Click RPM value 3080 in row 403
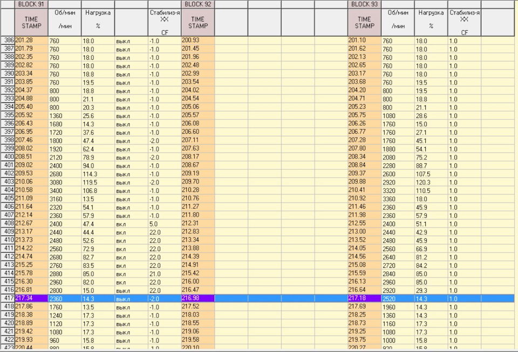 (x=65, y=182)
